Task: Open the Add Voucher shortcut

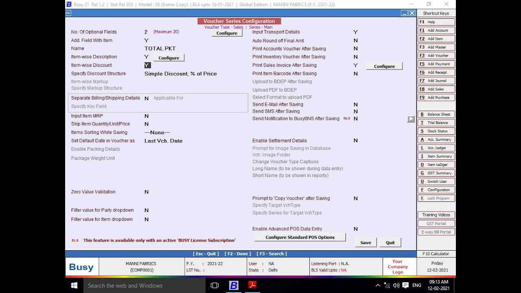Action: click(436, 55)
